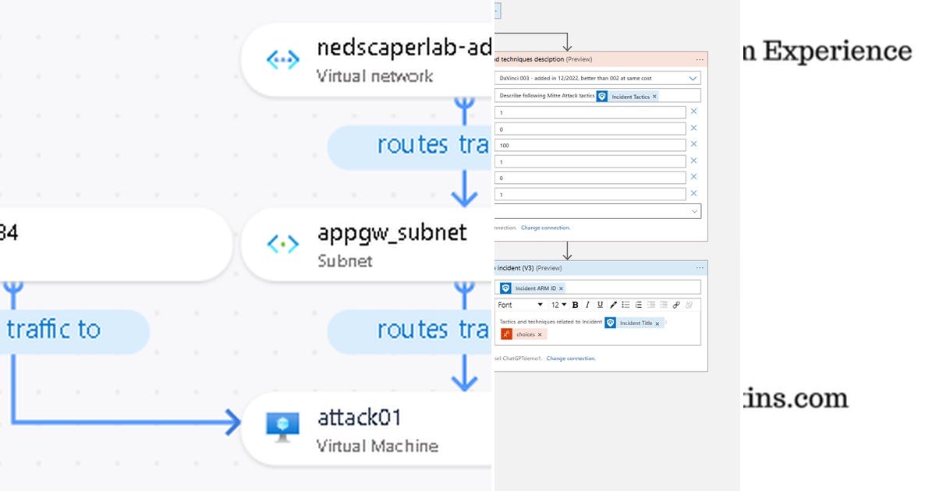This screenshot has width=936, height=491.
Task: Click Change connection in the techniques description card
Action: coord(545,227)
